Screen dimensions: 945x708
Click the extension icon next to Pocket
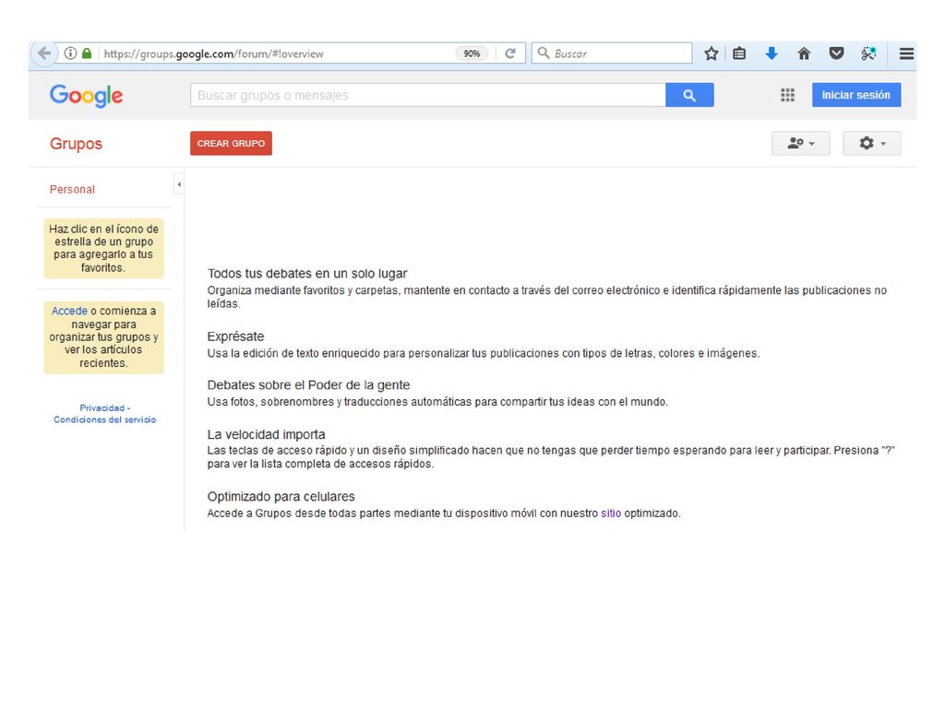(x=868, y=53)
